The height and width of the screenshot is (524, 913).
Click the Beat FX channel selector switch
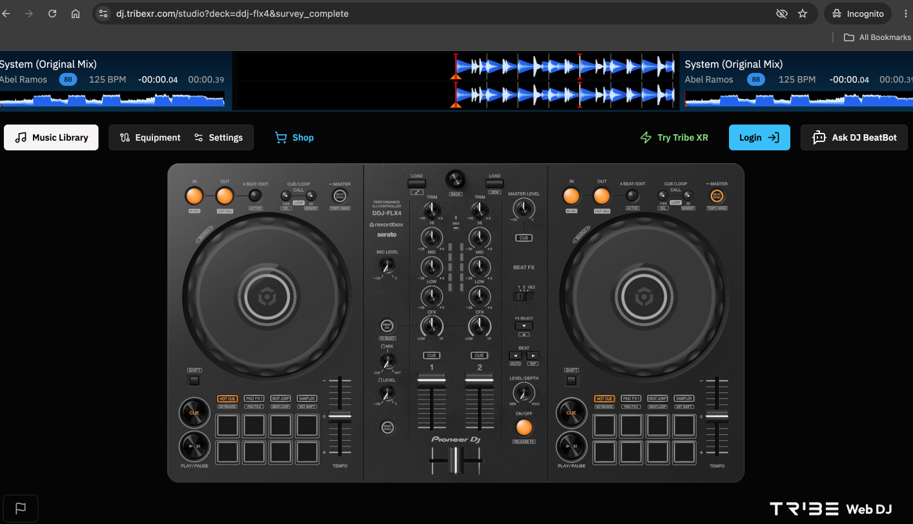pos(524,296)
